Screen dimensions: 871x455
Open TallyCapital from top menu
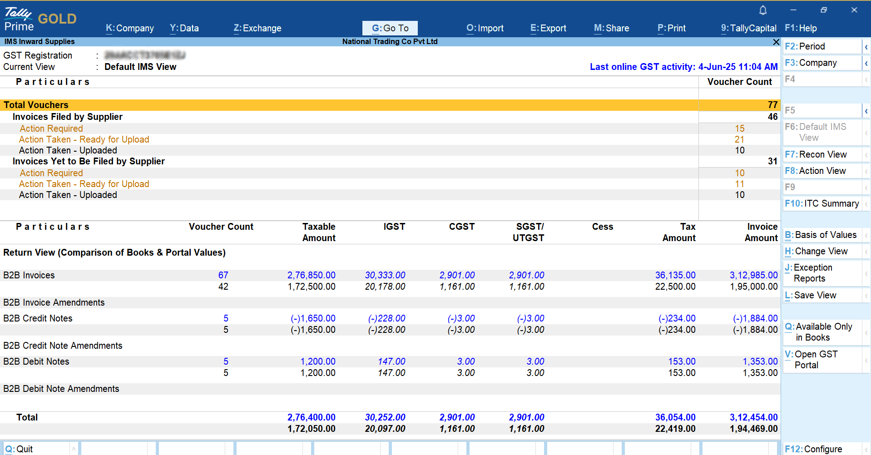pyautogui.click(x=748, y=28)
